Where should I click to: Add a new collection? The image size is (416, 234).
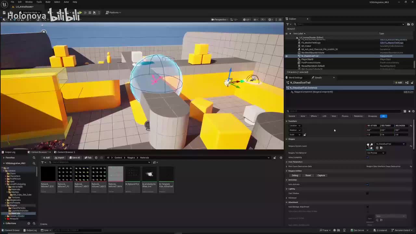tap(29, 223)
